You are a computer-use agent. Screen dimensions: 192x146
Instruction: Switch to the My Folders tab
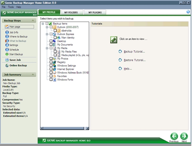[x=72, y=12]
